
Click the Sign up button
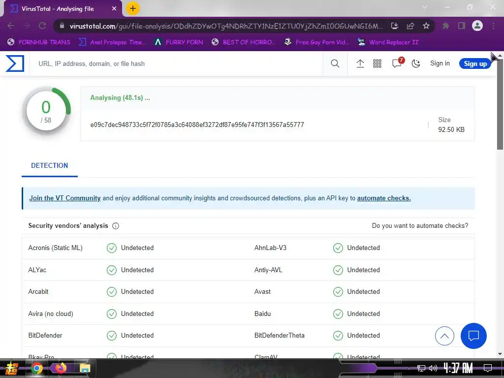(x=475, y=63)
